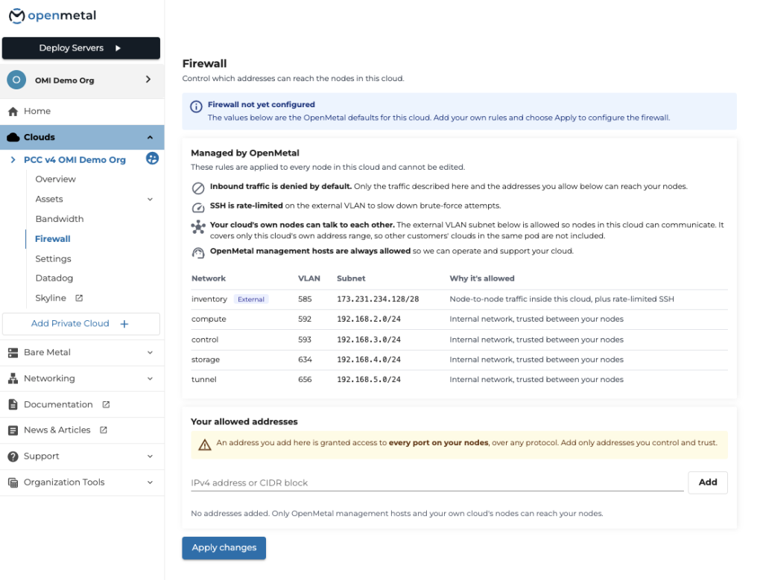This screenshot has width=763, height=580.
Task: Click the Documentation file icon
Action: 13,404
